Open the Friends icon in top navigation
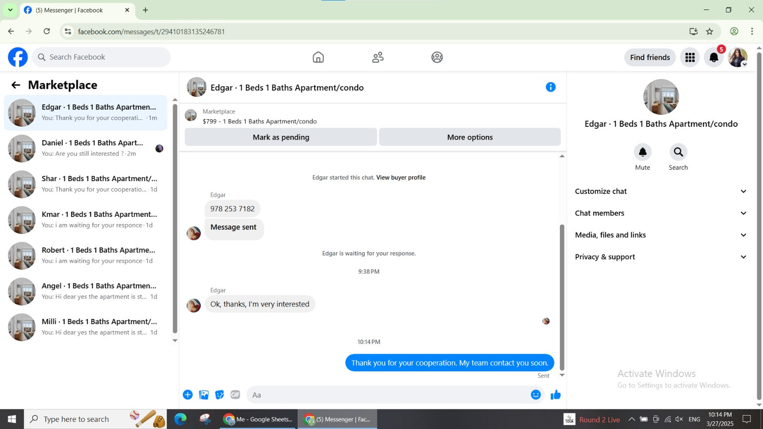 click(x=378, y=57)
